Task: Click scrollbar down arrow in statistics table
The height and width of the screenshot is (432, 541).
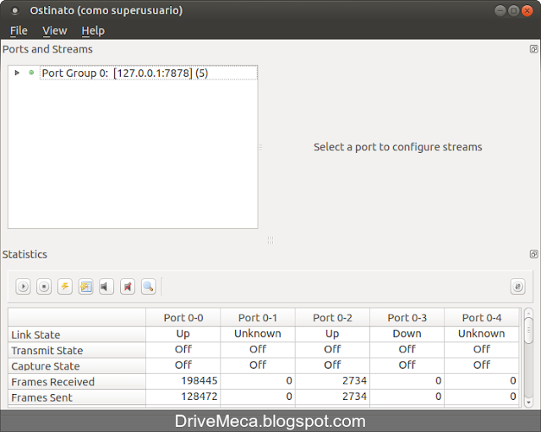Action: point(528,402)
